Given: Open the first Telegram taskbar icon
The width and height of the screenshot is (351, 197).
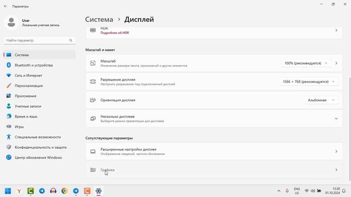Looking at the screenshot, I should [x=42, y=191].
